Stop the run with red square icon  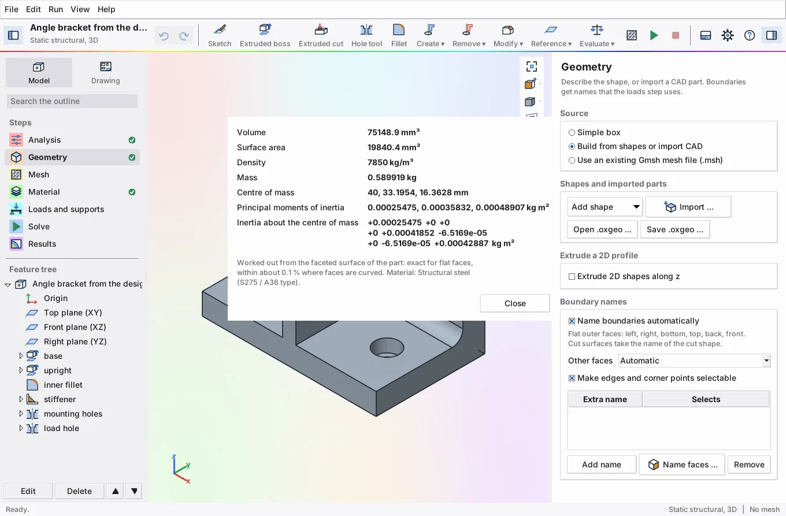(x=676, y=35)
